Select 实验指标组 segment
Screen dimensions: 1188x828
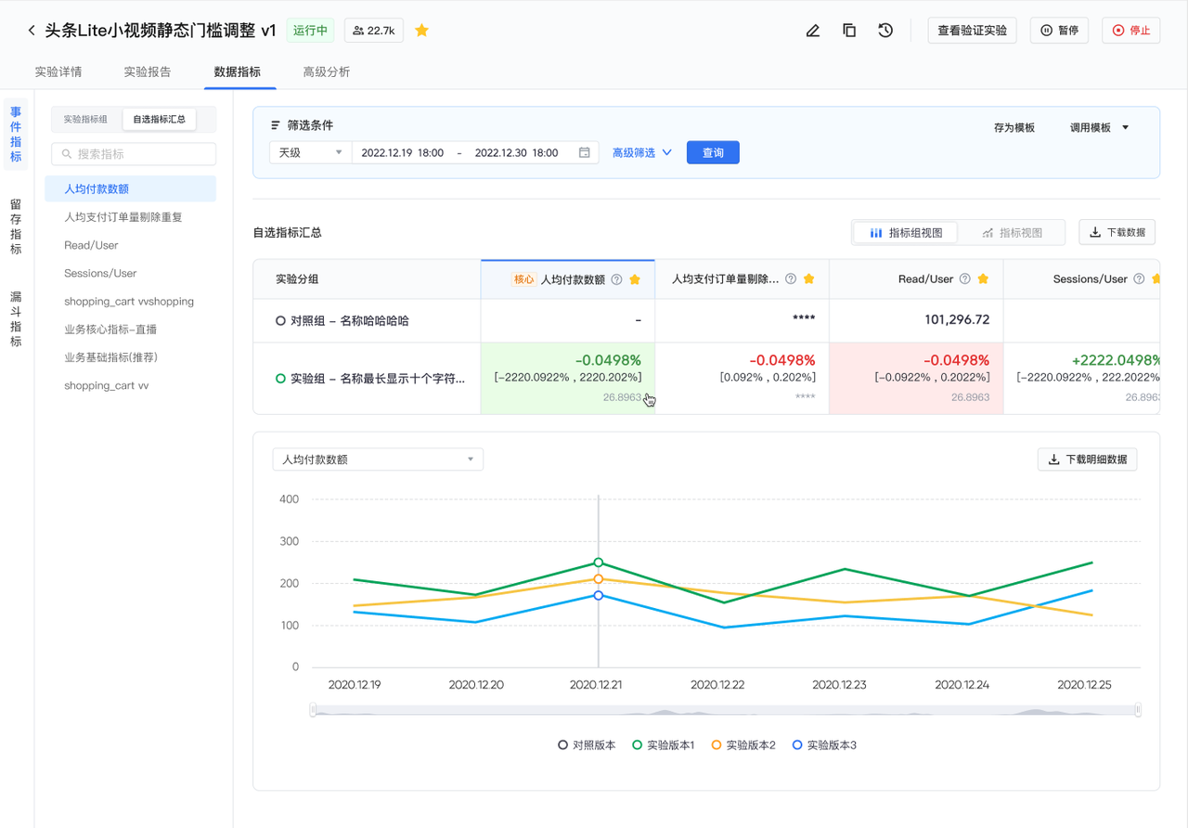pyautogui.click(x=85, y=119)
